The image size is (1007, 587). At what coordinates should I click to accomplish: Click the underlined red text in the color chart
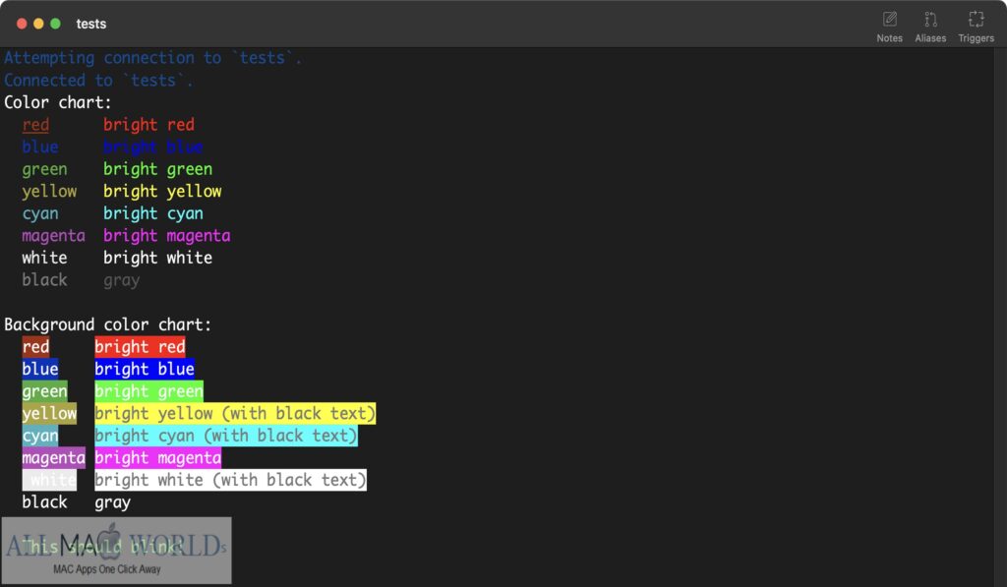[35, 124]
